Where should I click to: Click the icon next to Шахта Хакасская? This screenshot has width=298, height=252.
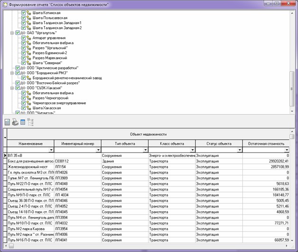(29, 108)
